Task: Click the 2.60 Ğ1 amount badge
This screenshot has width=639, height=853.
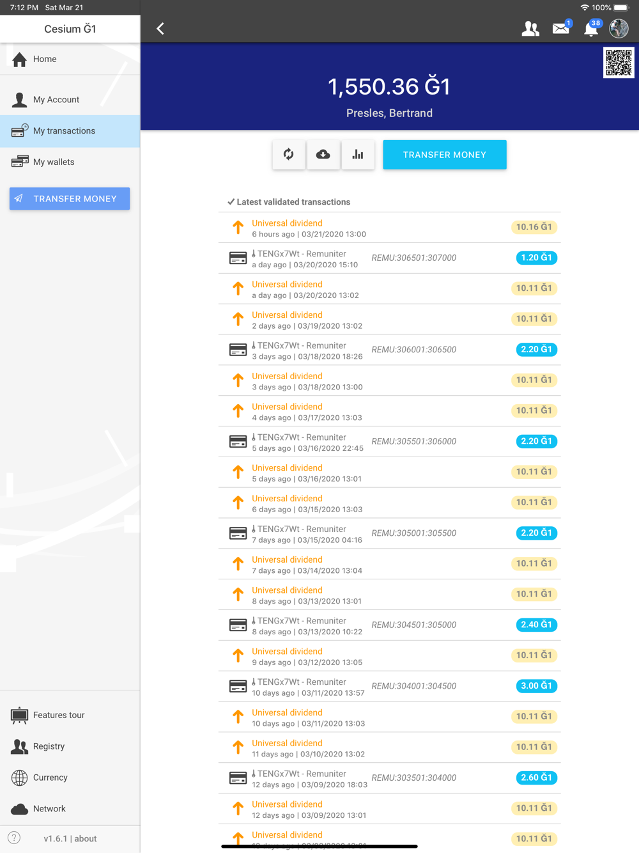Action: (x=536, y=778)
